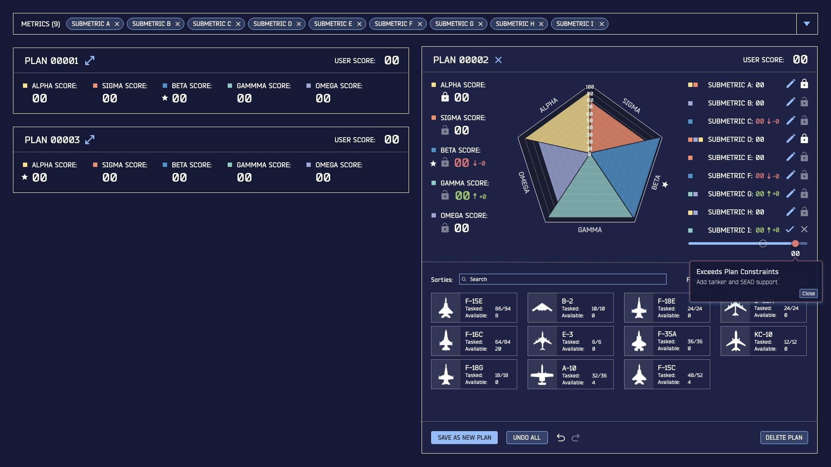Click the undo arrow icon
The image size is (831, 467).
[x=560, y=438]
